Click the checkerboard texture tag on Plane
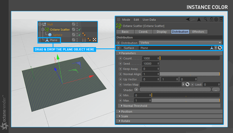The height and width of the screenshot is (133, 233). pos(95,40)
